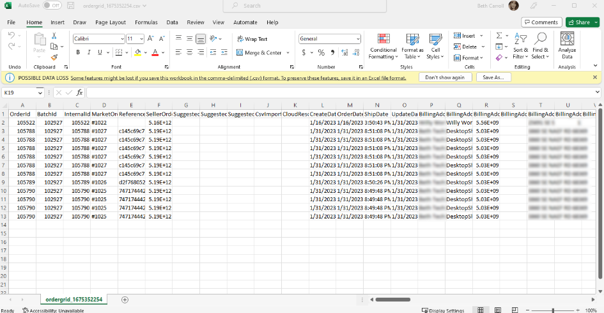Screen dimensions: 604x313
Task: Apply the red Font Color
Action: pos(155,52)
